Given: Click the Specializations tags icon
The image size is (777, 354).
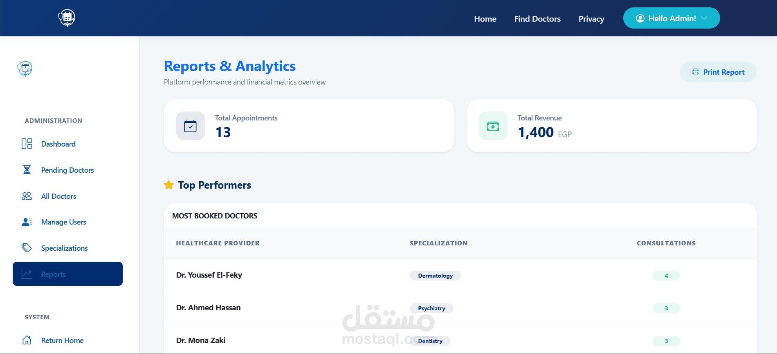Looking at the screenshot, I should [27, 248].
